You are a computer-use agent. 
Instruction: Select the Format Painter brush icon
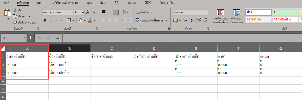[x=15, y=22]
